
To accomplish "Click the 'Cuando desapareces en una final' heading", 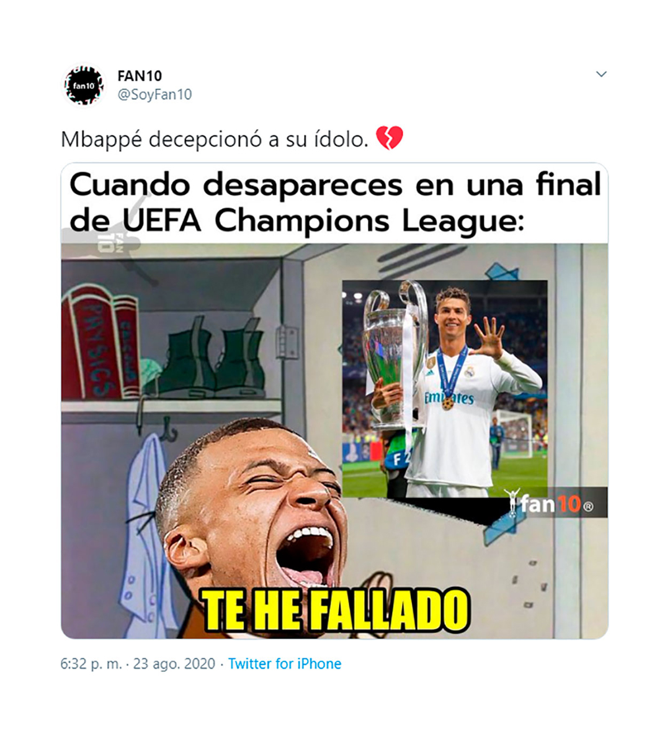I will click(x=335, y=184).
